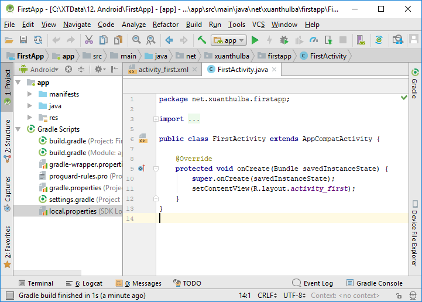Click Sync Project with Gradle Files icon
The height and width of the screenshot is (302, 422).
click(x=379, y=40)
